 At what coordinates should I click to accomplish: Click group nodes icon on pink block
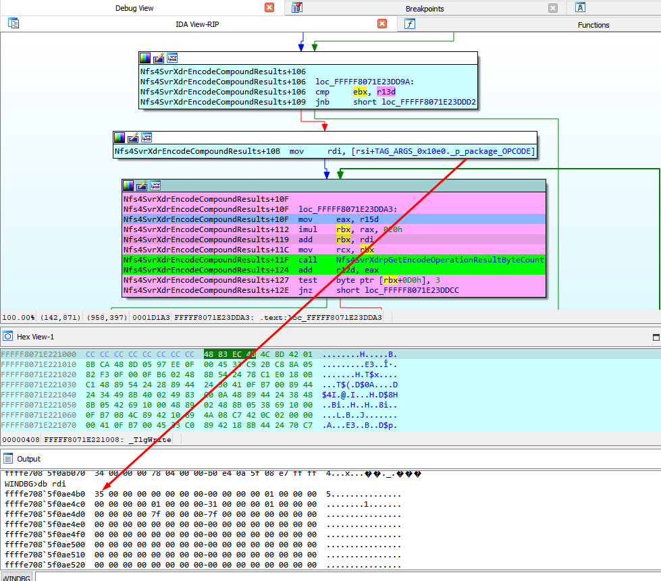[x=155, y=186]
